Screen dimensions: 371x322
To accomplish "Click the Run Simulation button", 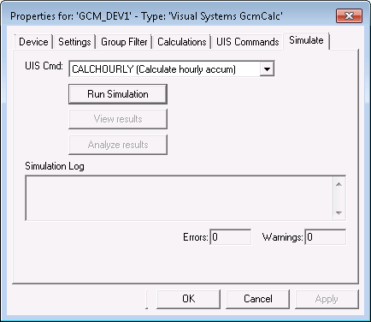I will click(118, 94).
